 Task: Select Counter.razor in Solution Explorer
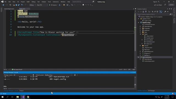coord(150,38)
